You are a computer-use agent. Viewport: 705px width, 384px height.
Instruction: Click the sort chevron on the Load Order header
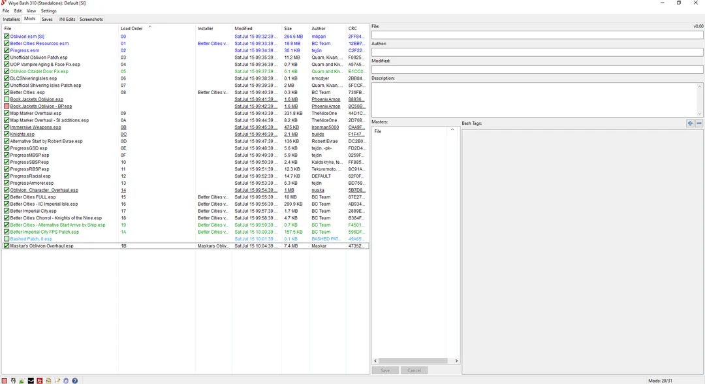click(x=149, y=27)
